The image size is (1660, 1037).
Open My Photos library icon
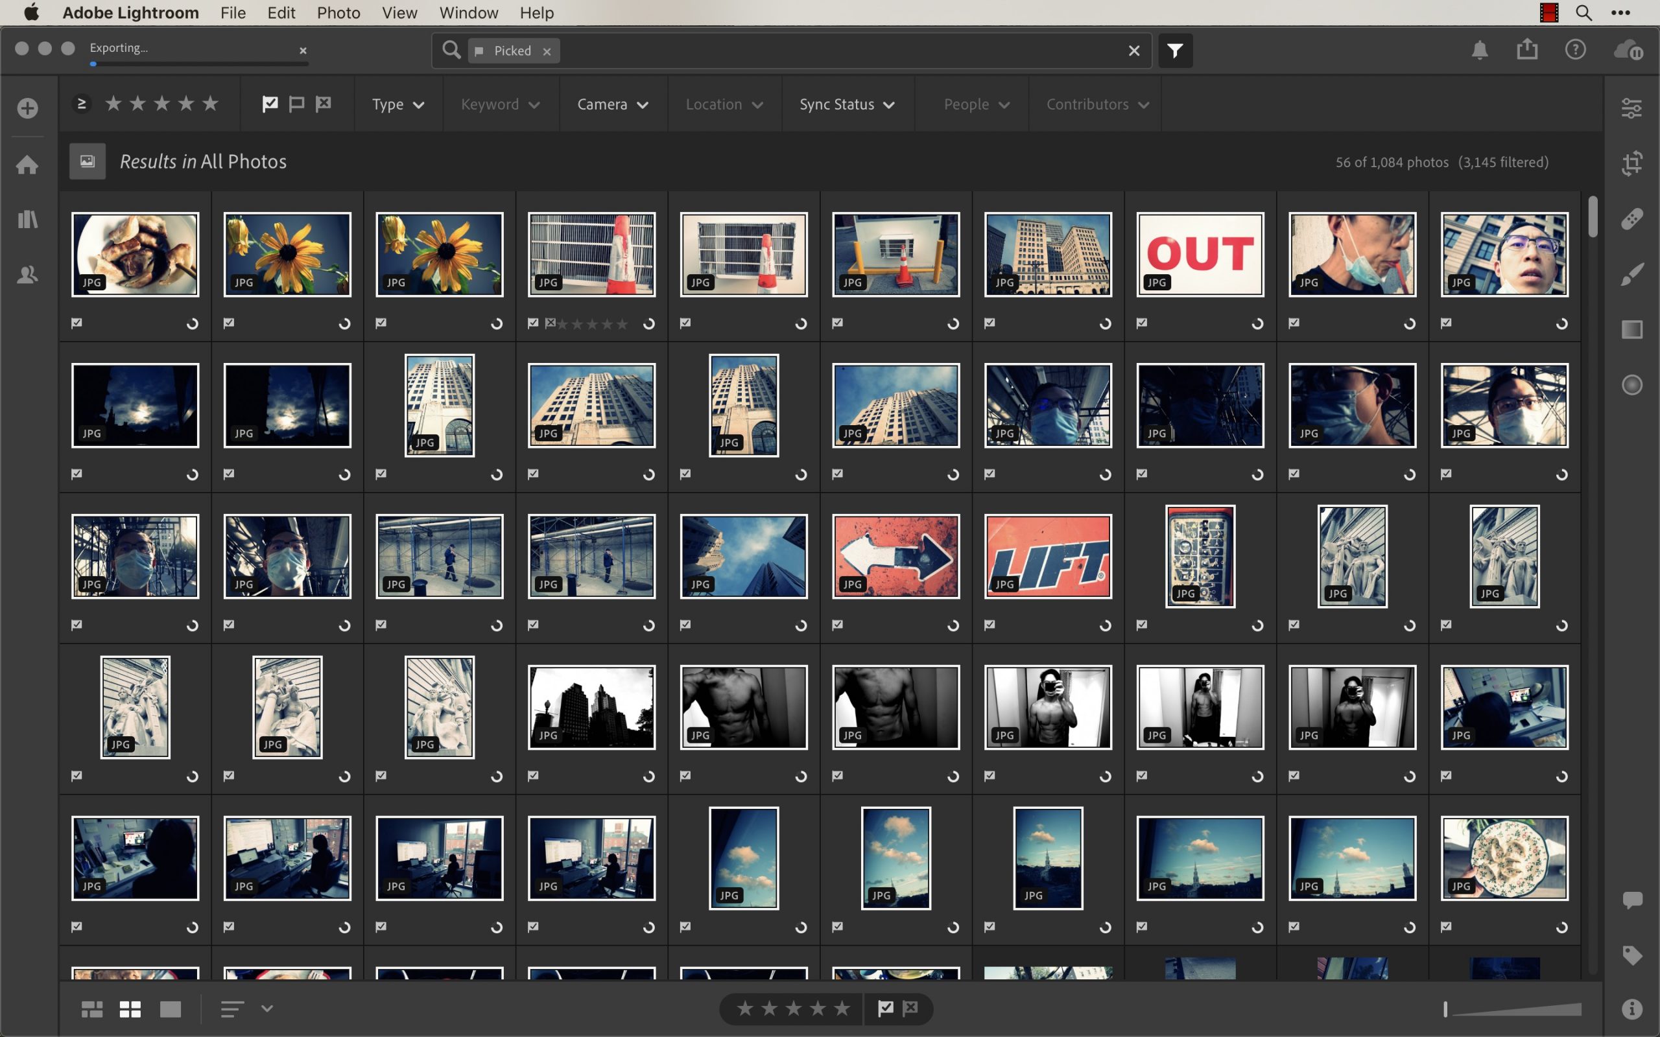pos(27,220)
